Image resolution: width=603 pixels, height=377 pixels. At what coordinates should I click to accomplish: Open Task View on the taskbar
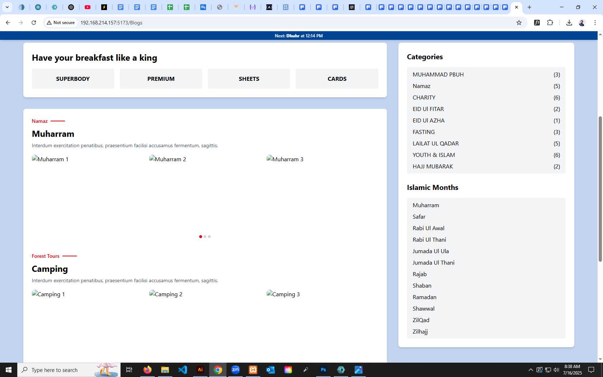click(129, 370)
